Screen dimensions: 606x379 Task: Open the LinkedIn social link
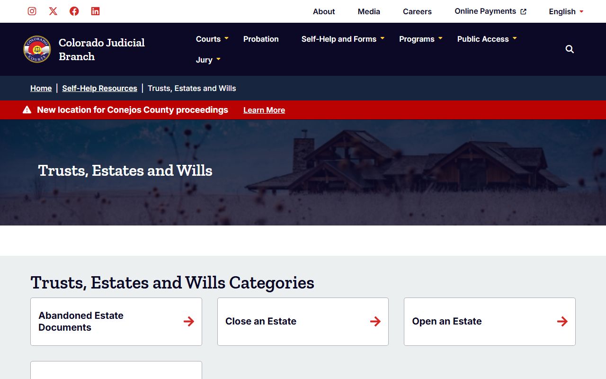point(95,11)
